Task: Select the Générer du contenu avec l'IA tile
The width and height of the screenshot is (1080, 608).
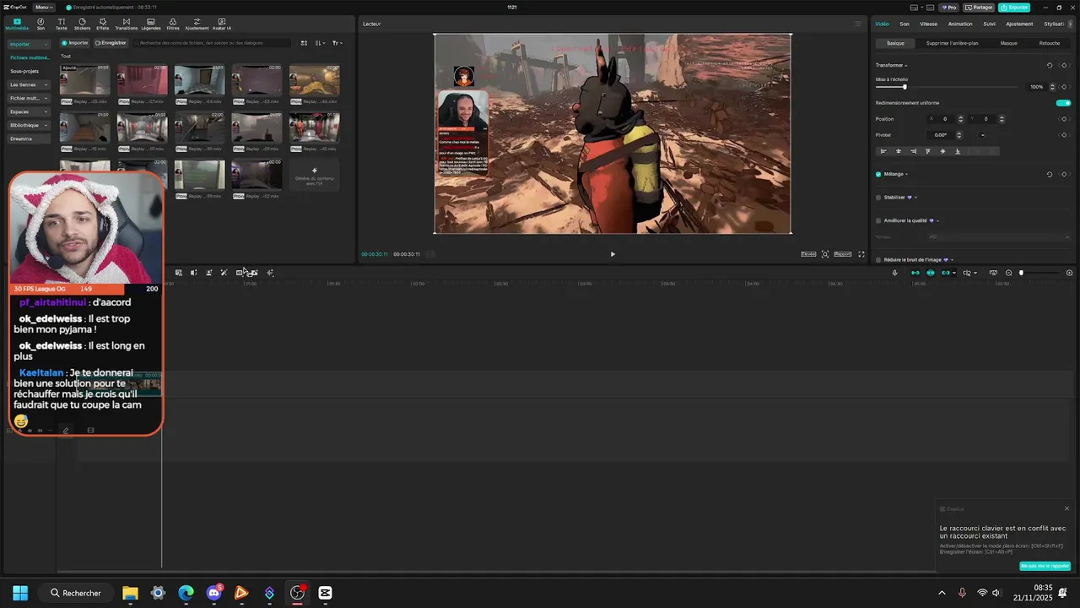Action: (315, 175)
